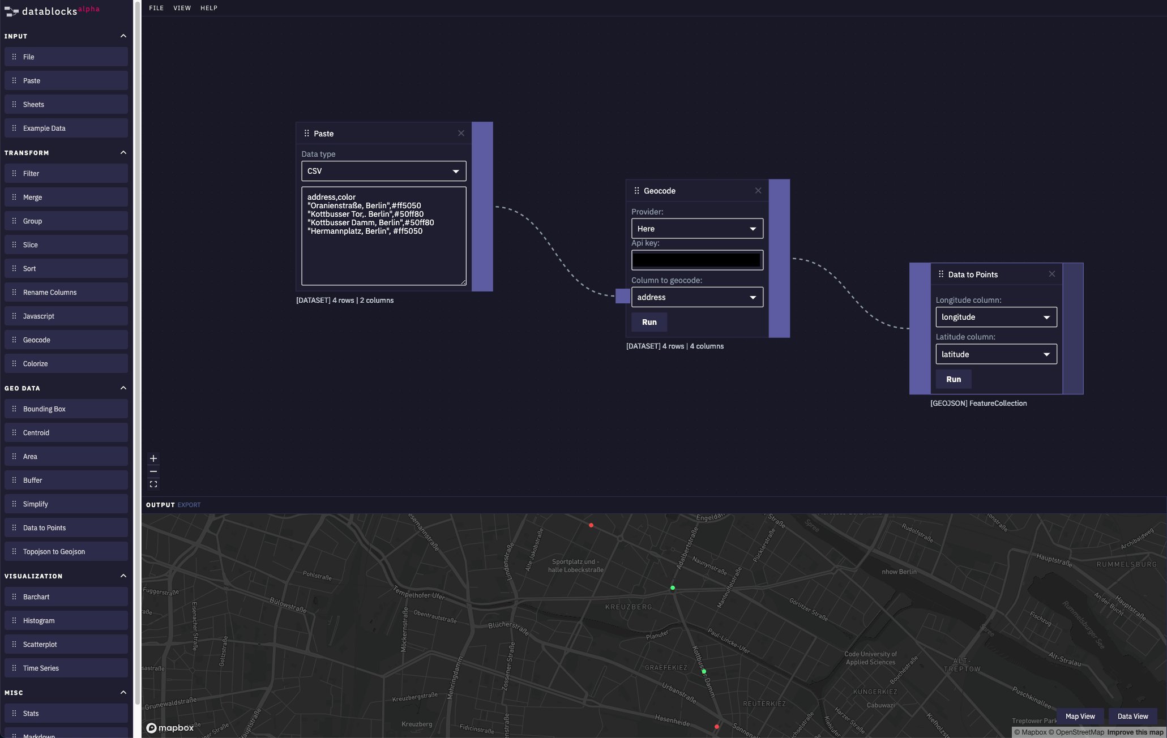Click the zoom out icon on the canvas
The width and height of the screenshot is (1167, 738).
[153, 471]
